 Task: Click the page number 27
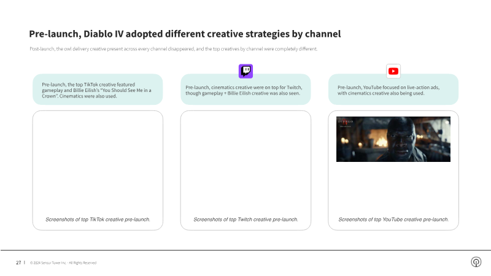pos(18,263)
